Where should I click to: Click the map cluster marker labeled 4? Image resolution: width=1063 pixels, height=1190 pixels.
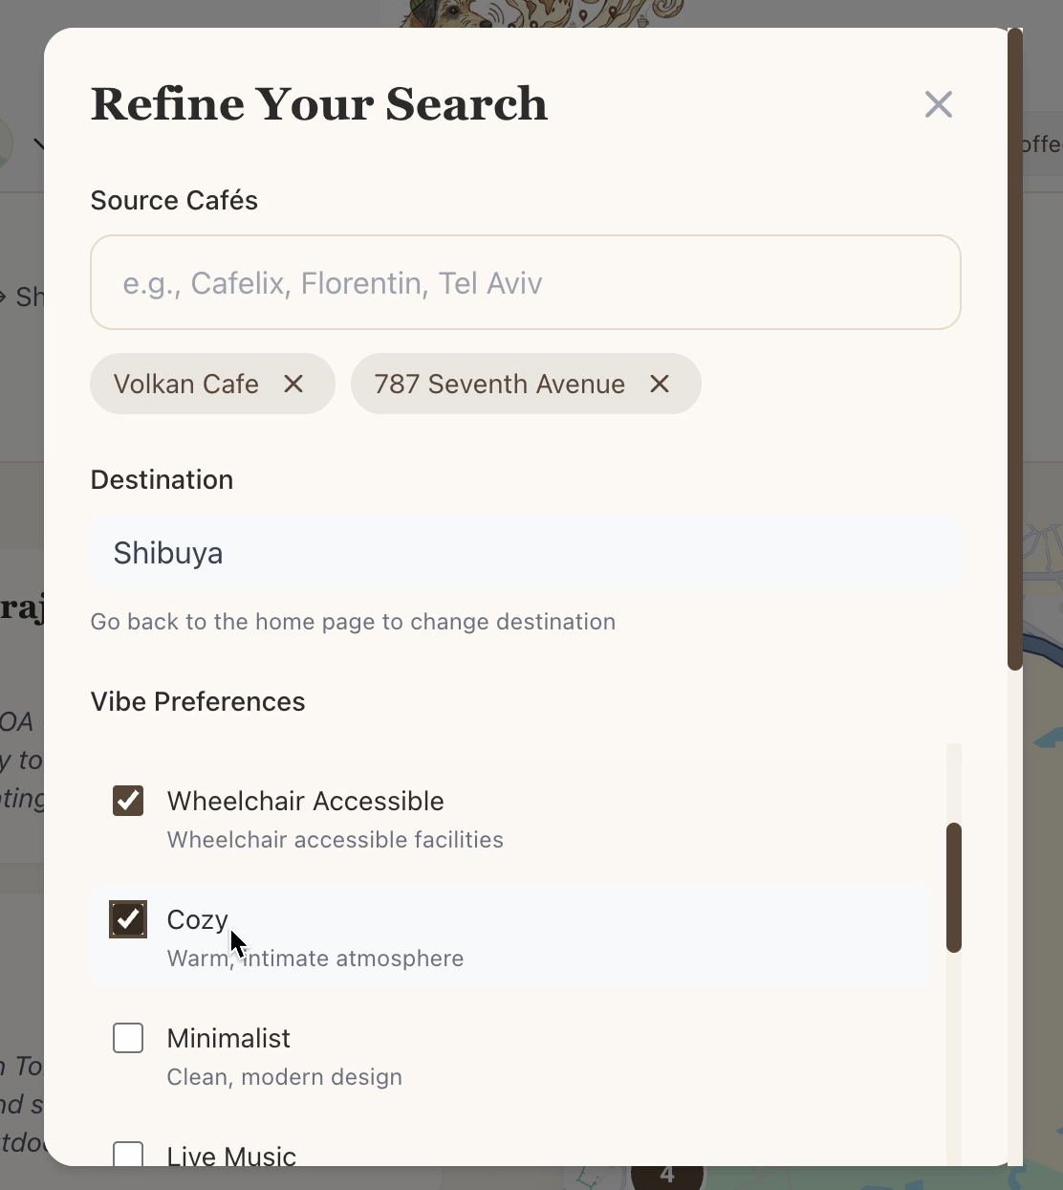click(x=667, y=1175)
